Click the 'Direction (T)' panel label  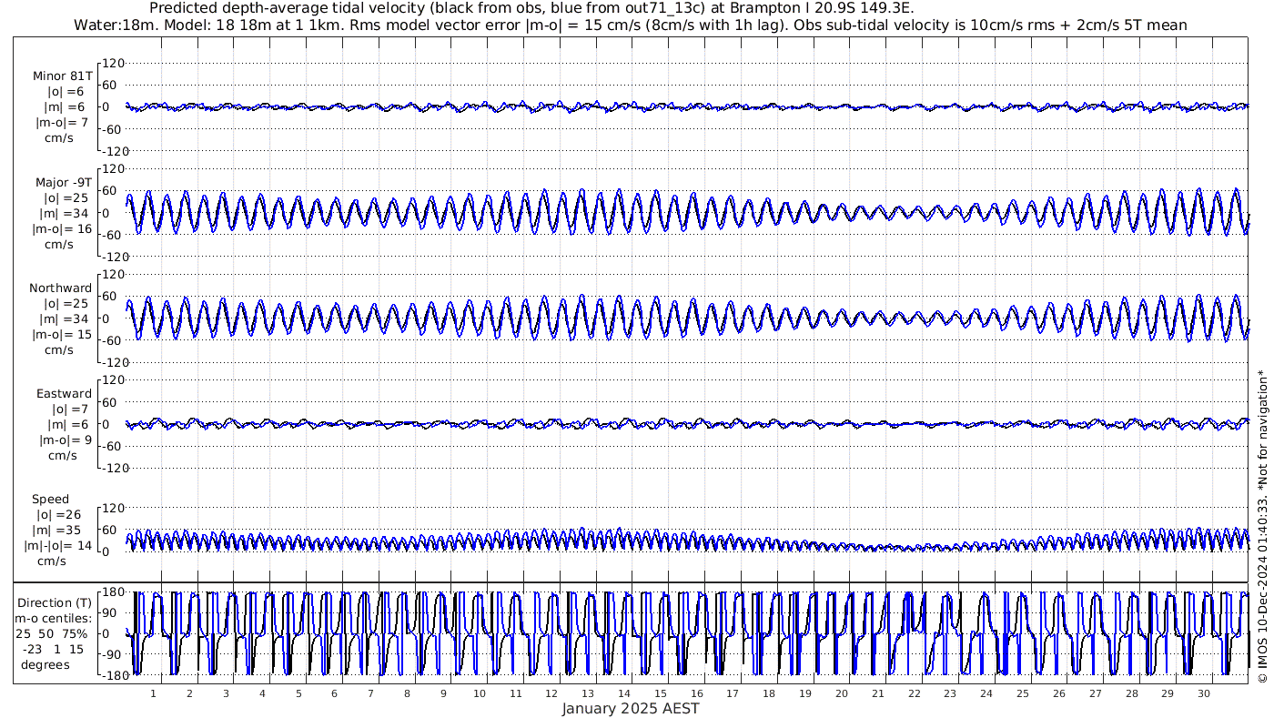56,602
